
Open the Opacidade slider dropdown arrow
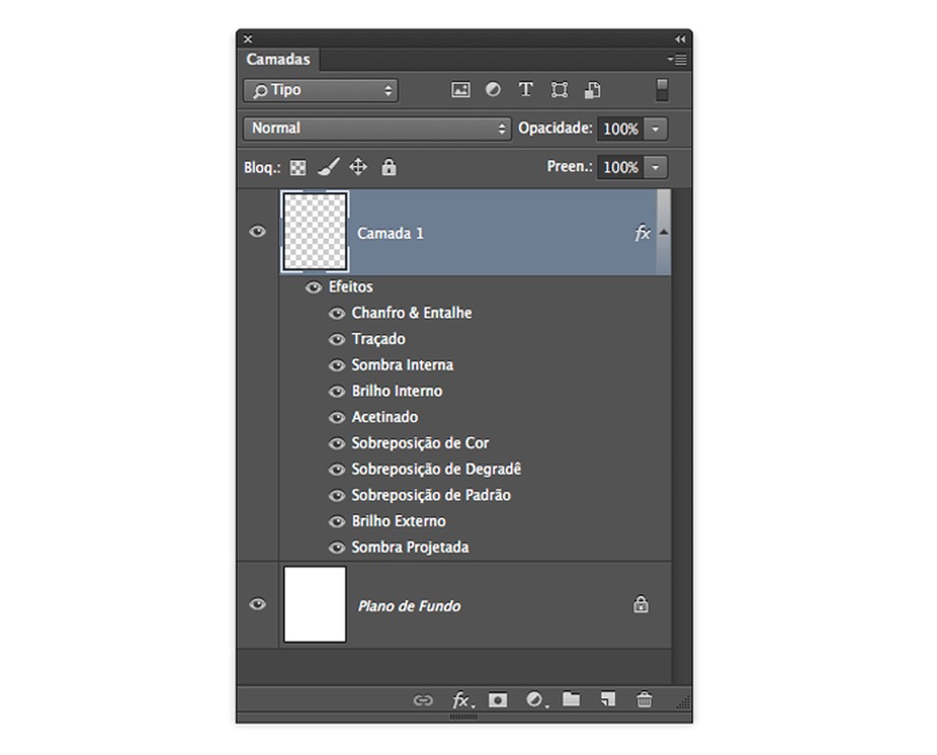[x=655, y=129]
